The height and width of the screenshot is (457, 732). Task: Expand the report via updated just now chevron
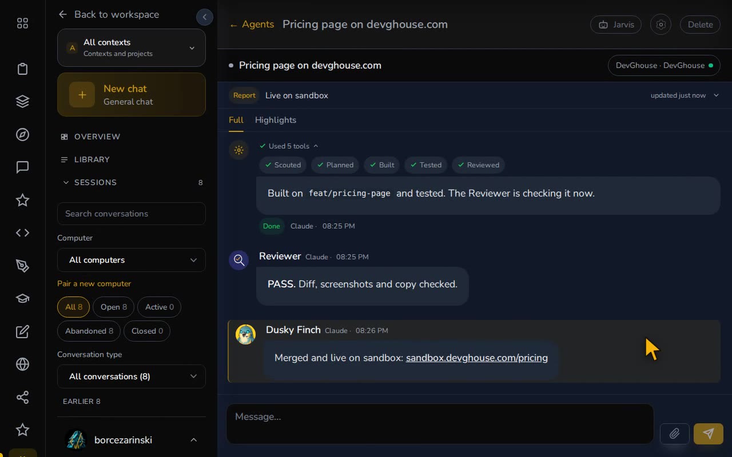716,95
